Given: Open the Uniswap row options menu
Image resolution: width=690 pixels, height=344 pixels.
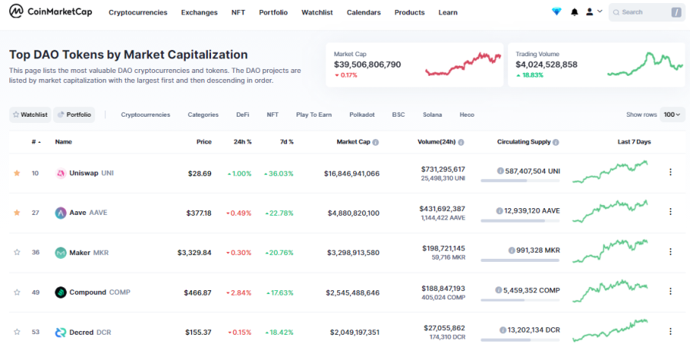Looking at the screenshot, I should click(x=670, y=172).
